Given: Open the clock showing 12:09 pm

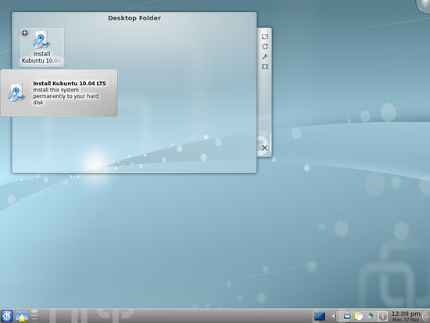Looking at the screenshot, I should pos(406,316).
